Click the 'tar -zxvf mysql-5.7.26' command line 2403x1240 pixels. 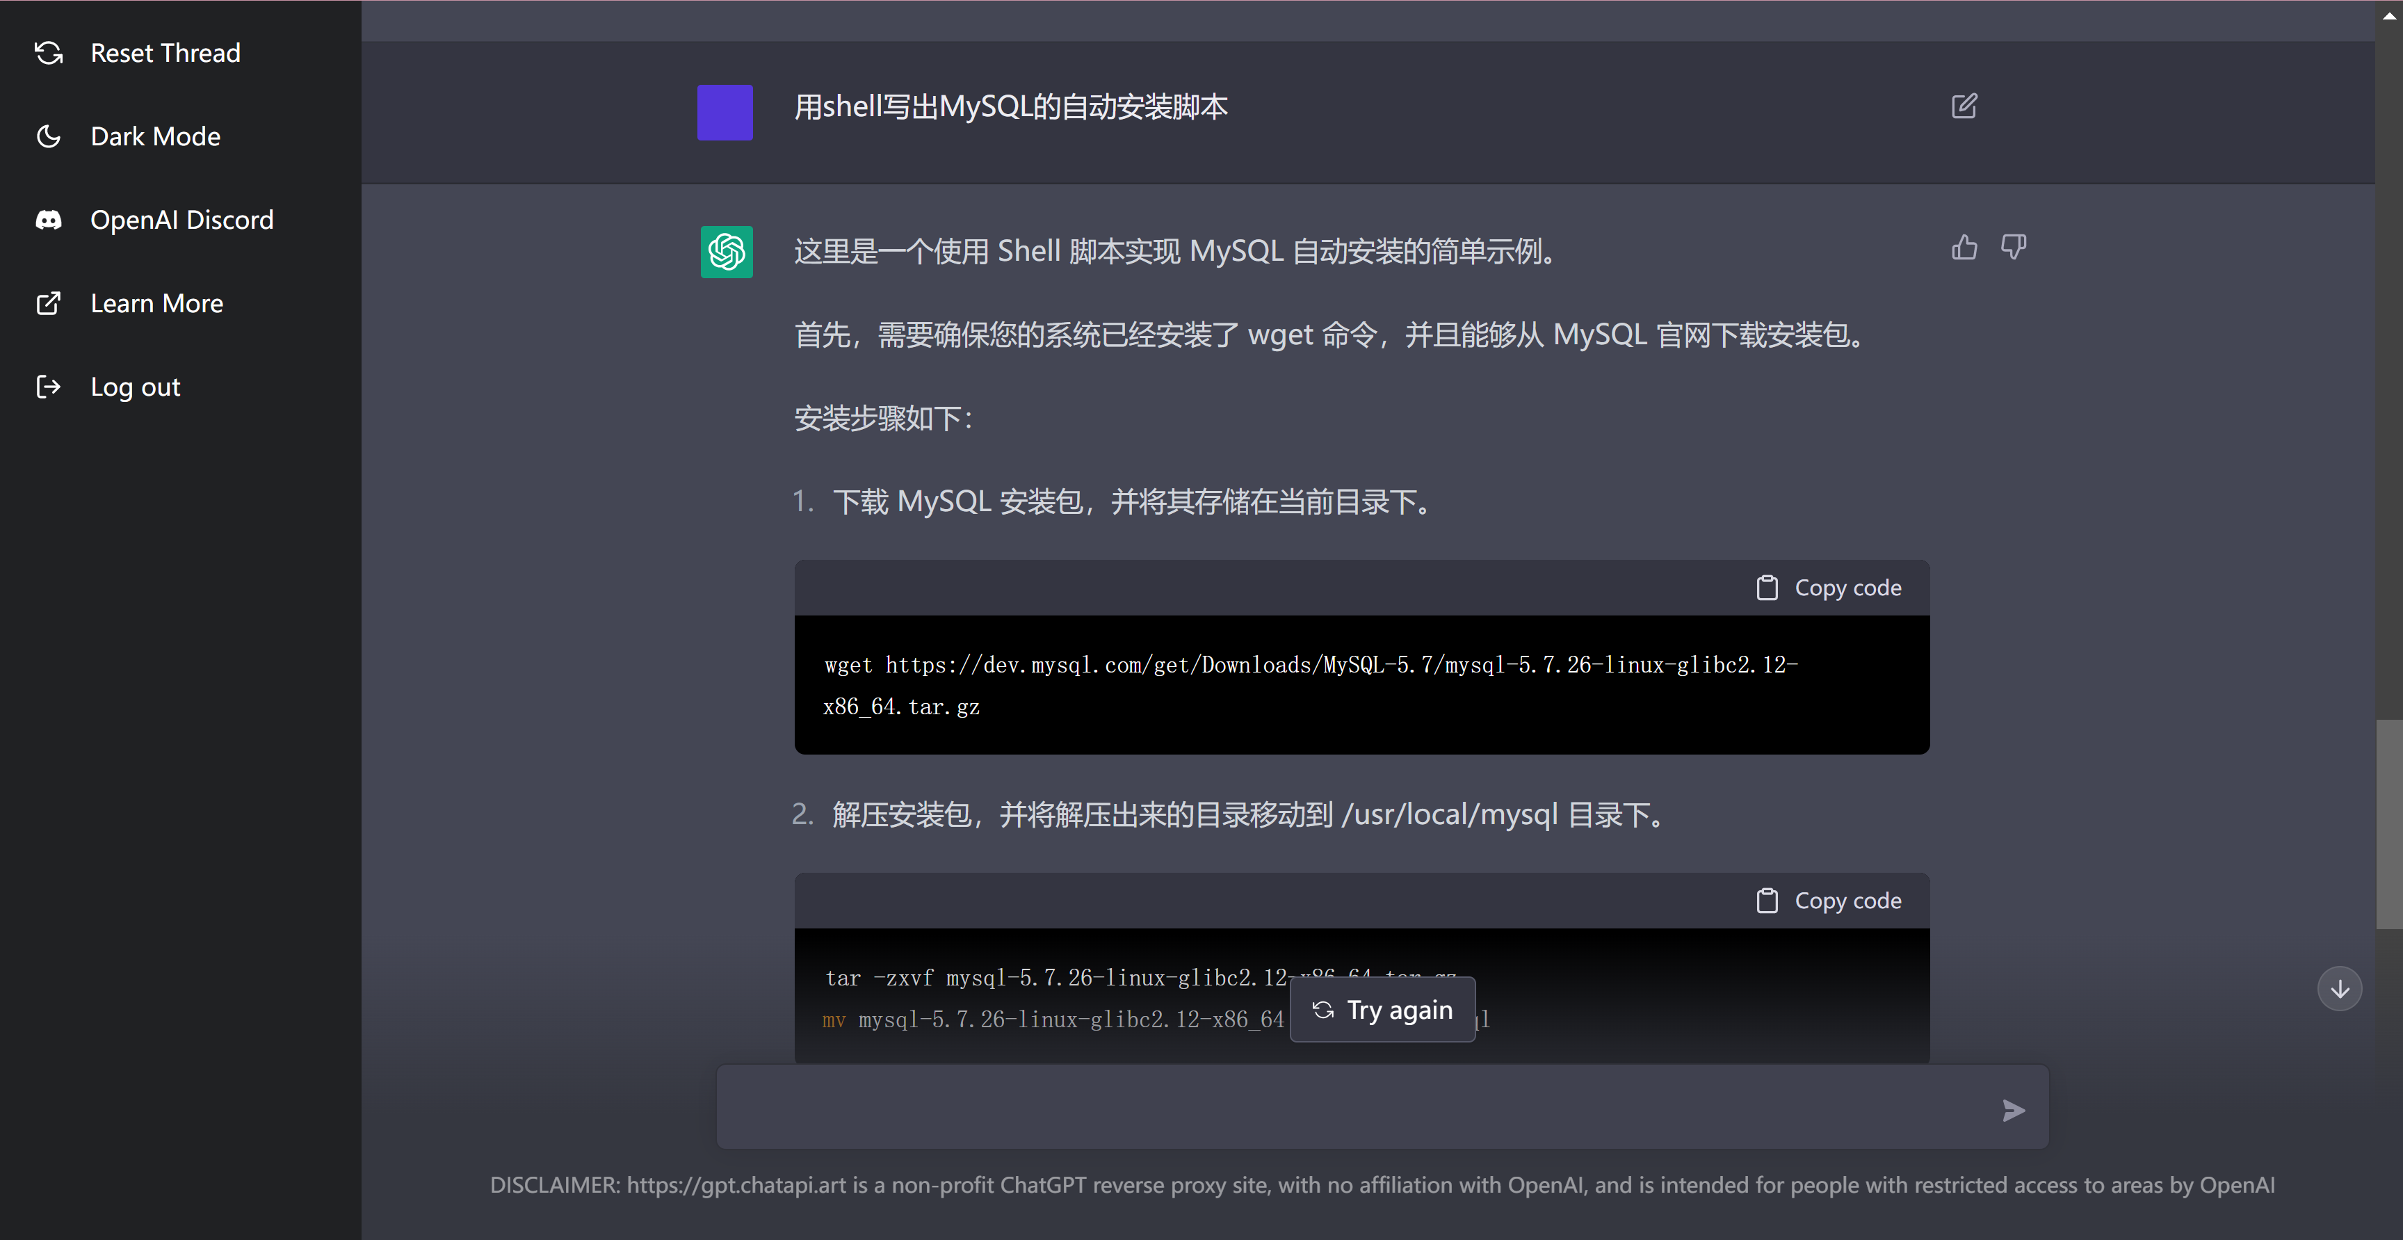1140,978
